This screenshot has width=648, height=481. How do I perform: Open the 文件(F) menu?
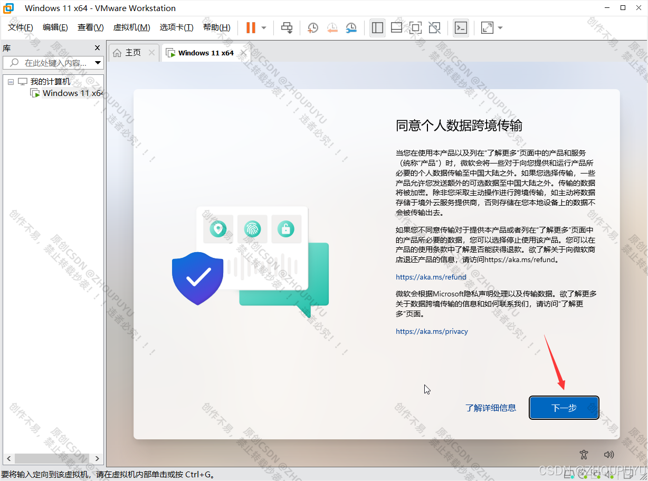click(x=20, y=27)
